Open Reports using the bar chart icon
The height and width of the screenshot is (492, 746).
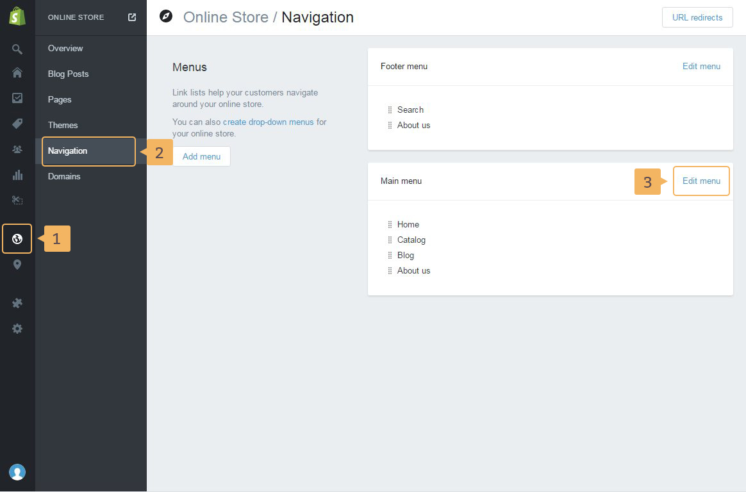[x=17, y=175]
